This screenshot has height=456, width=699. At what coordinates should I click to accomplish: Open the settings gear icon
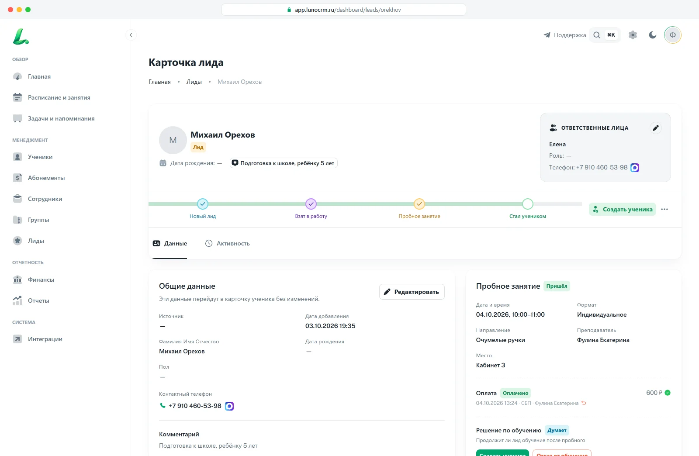pos(633,35)
